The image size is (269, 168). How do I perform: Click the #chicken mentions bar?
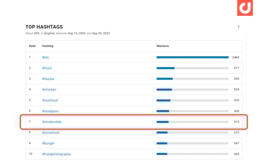point(193,90)
